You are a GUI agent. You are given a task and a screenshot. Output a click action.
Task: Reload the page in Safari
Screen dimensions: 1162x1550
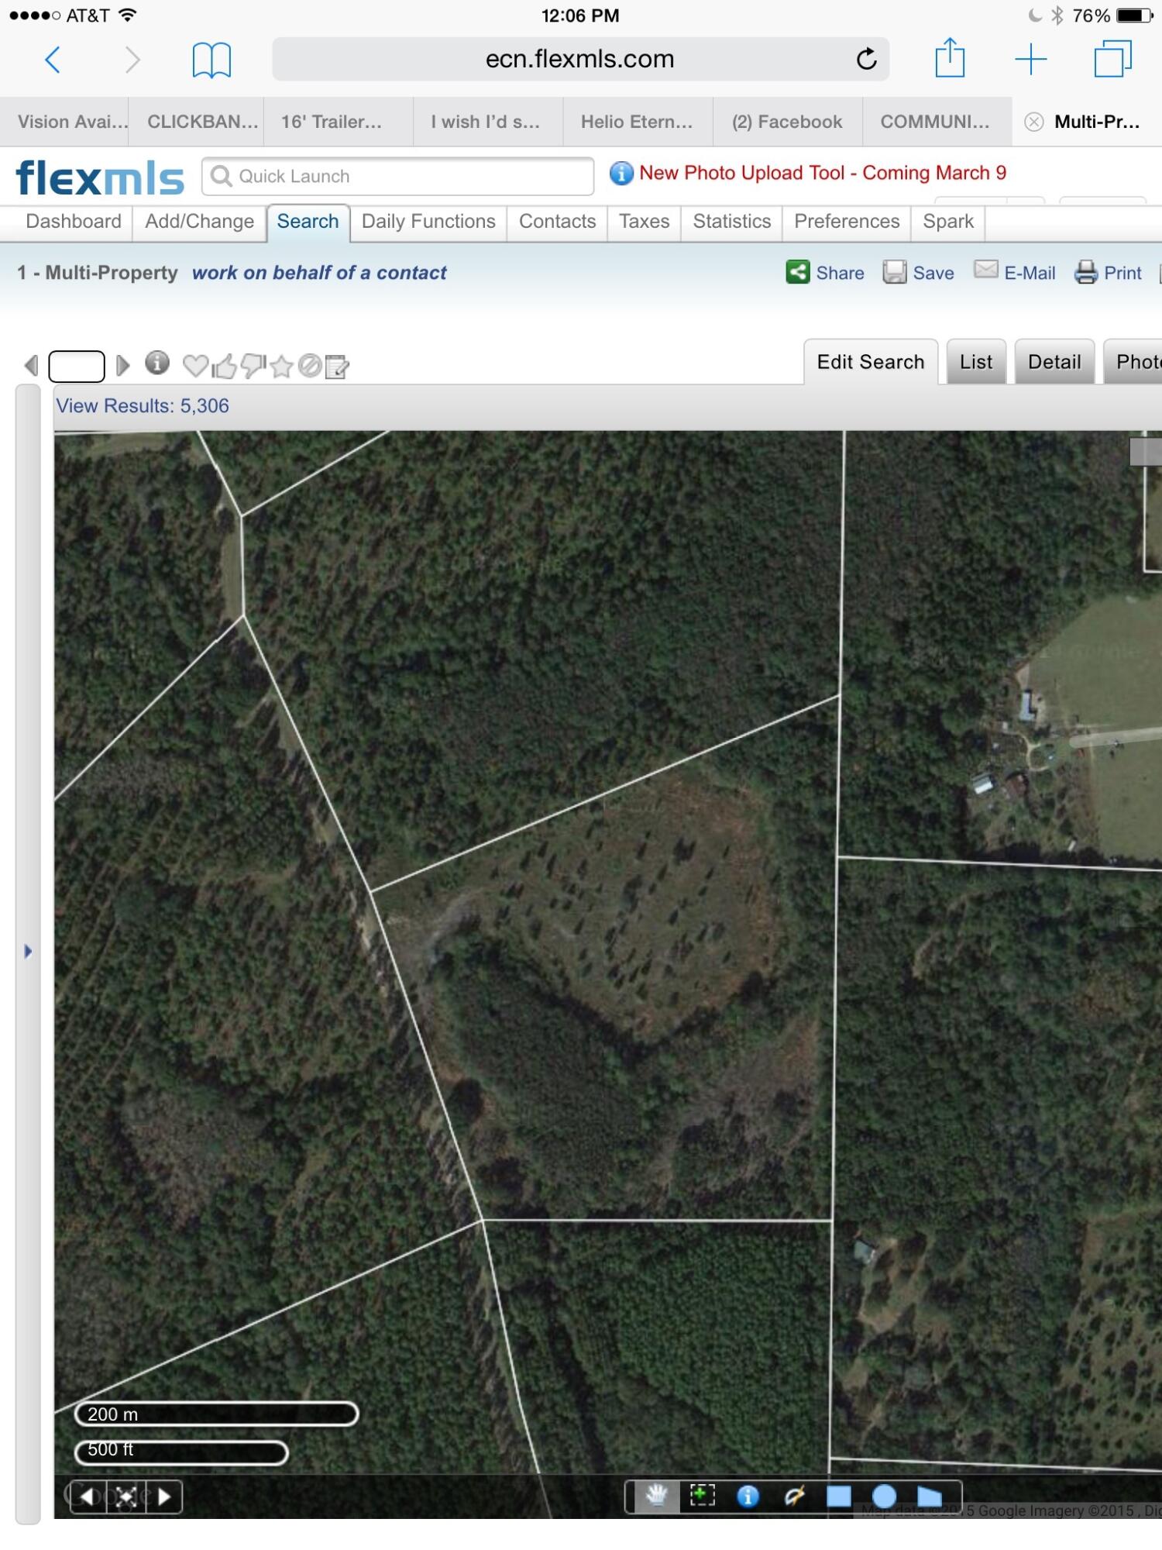[866, 59]
